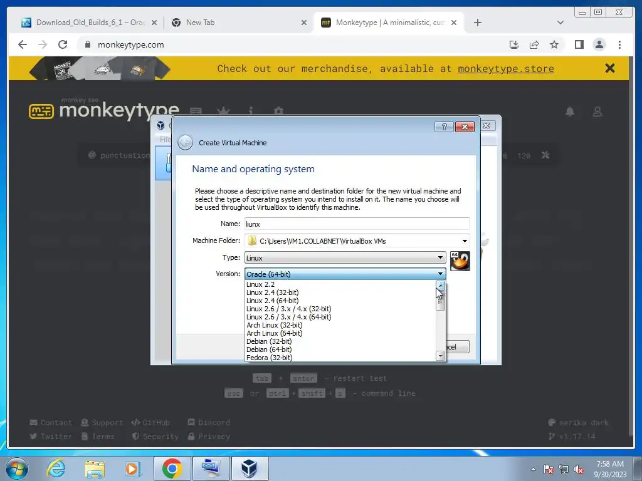
Task: Launch Internet Explorer from the taskbar
Action: pyautogui.click(x=56, y=468)
